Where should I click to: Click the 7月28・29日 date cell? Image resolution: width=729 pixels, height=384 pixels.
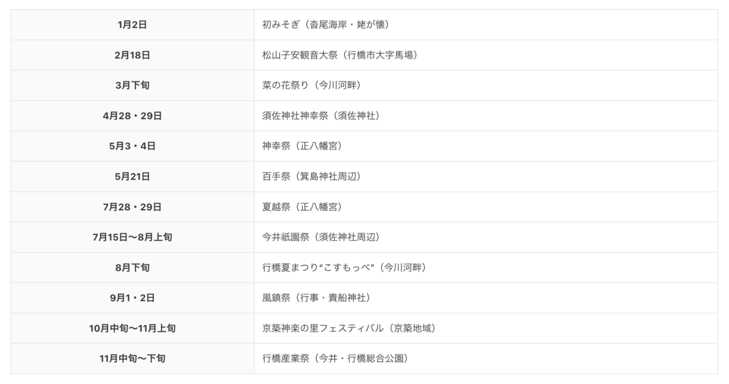pyautogui.click(x=132, y=207)
